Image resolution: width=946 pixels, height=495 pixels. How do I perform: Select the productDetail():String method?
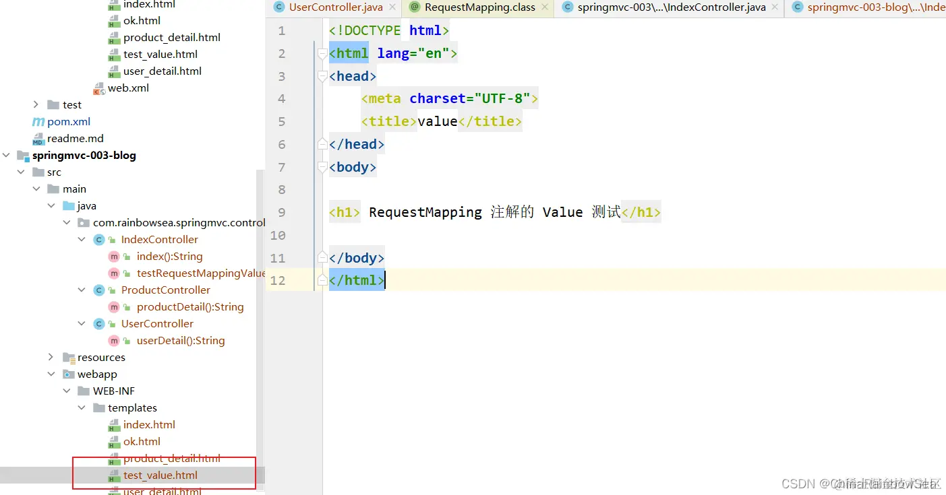pos(190,306)
